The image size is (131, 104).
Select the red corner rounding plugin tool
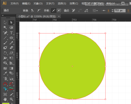tap(11, 84)
